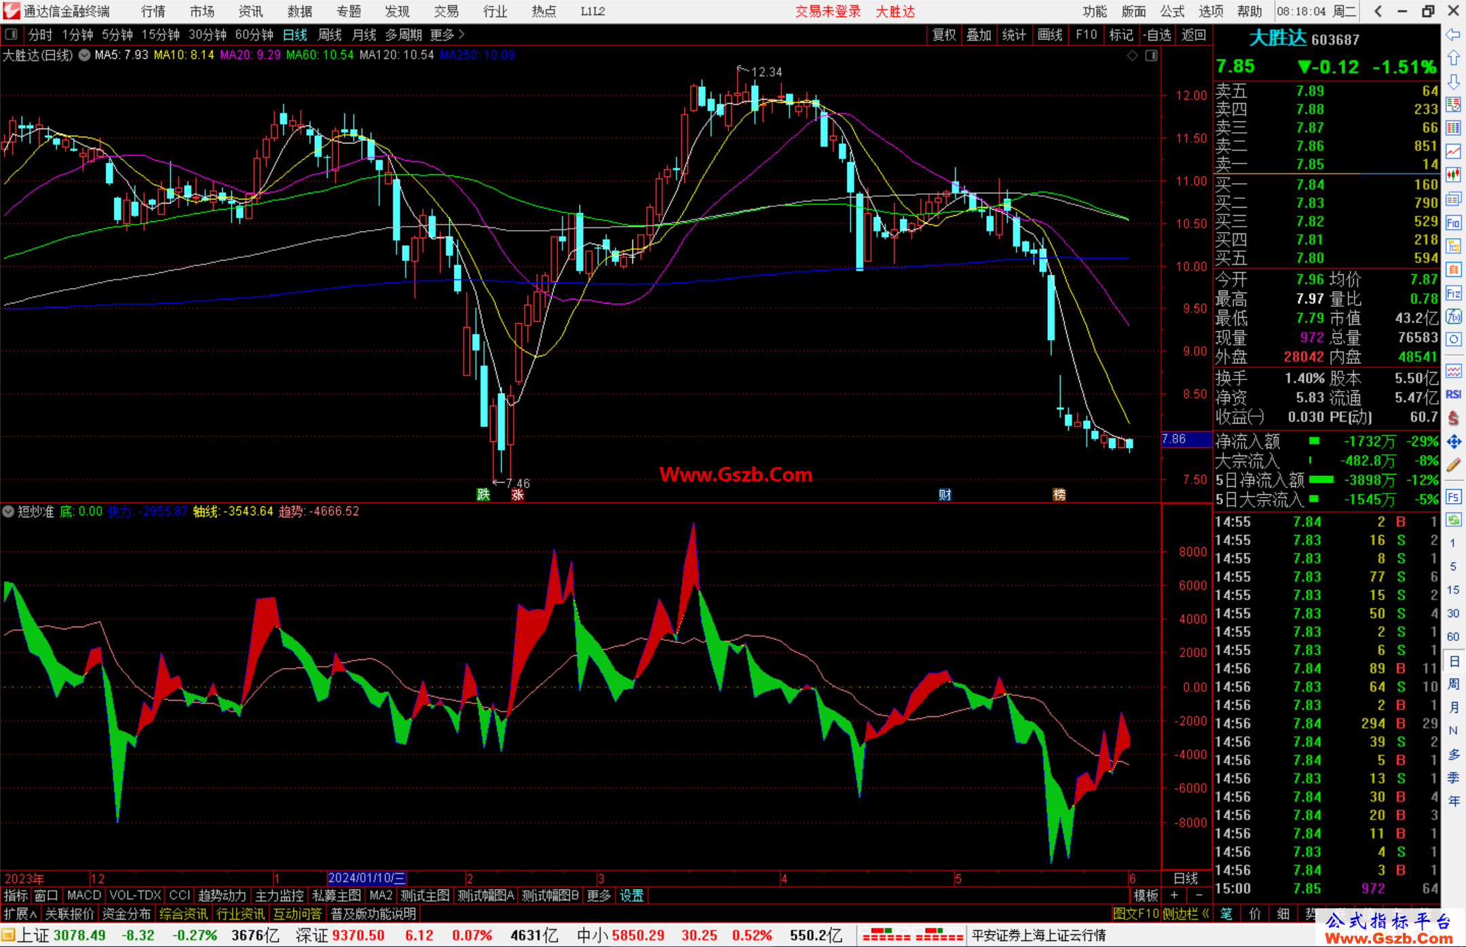Open the 图文F10 link
1466x947 pixels.
[x=1135, y=914]
